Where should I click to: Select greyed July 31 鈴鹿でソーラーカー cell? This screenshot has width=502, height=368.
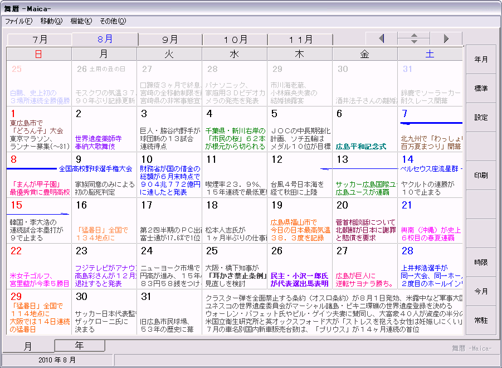point(430,83)
